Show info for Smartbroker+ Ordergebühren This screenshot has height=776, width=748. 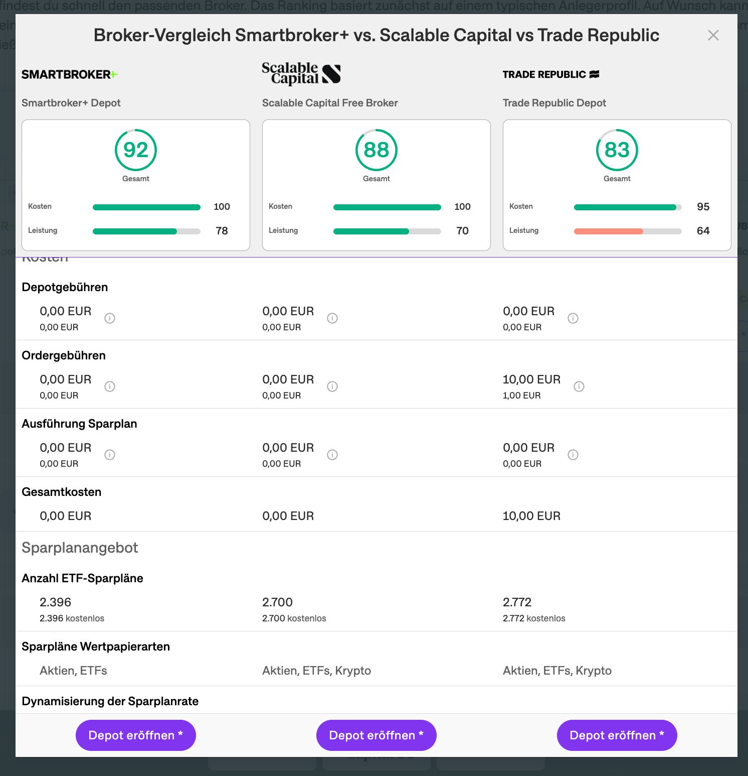[110, 386]
